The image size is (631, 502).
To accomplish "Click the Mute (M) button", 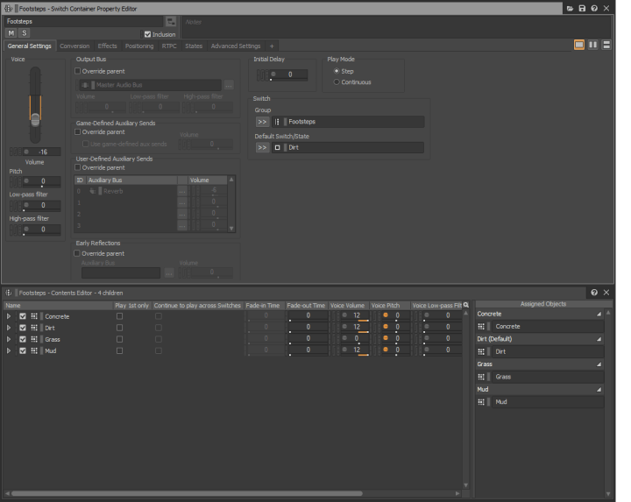I will (x=11, y=33).
